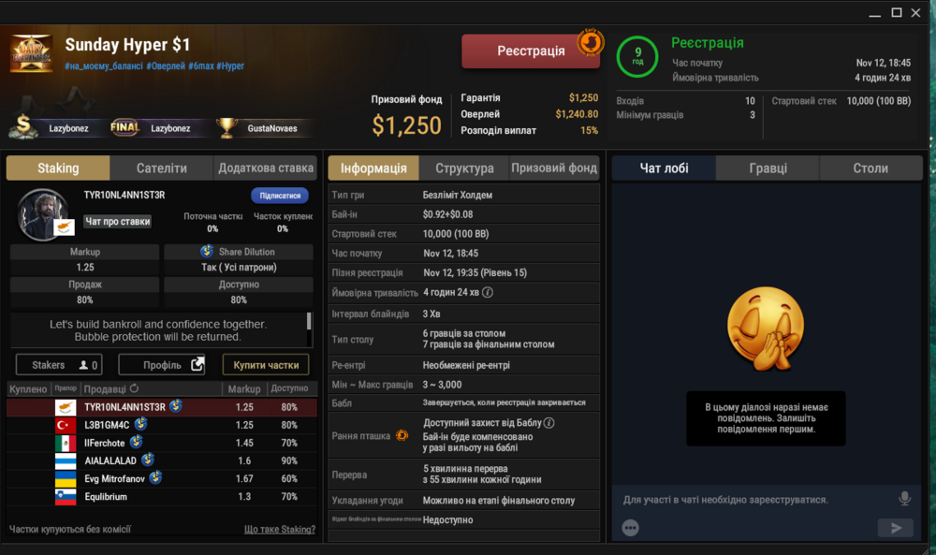Viewport: 936px width, 555px height.
Task: Open the Що таке Staking? link
Action: coord(279,530)
